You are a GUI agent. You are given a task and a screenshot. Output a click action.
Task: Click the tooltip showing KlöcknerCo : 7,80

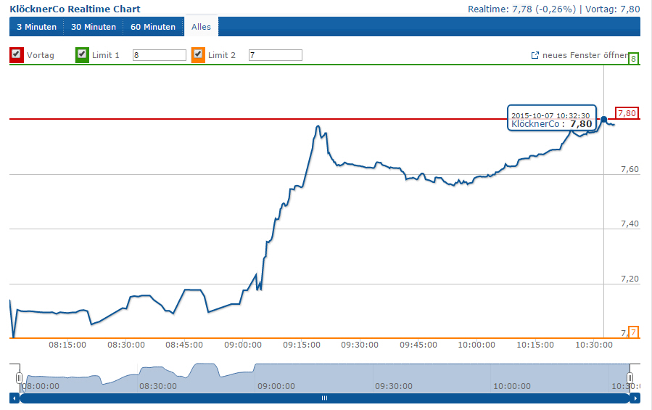[x=552, y=118]
